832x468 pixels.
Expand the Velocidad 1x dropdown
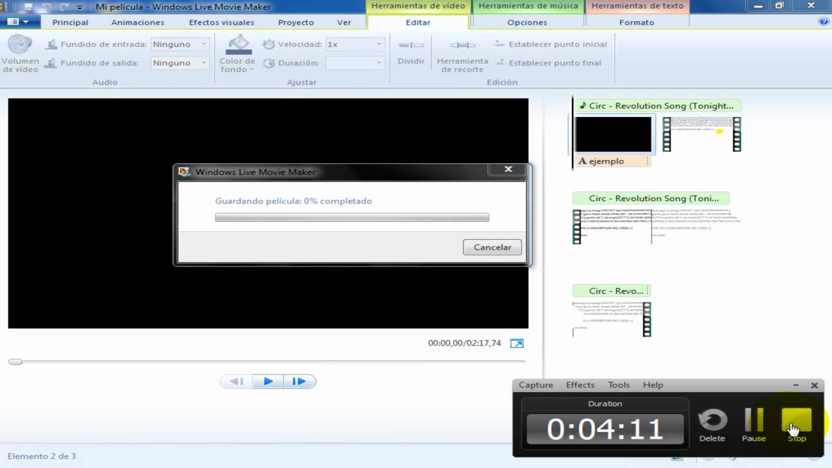coord(379,44)
